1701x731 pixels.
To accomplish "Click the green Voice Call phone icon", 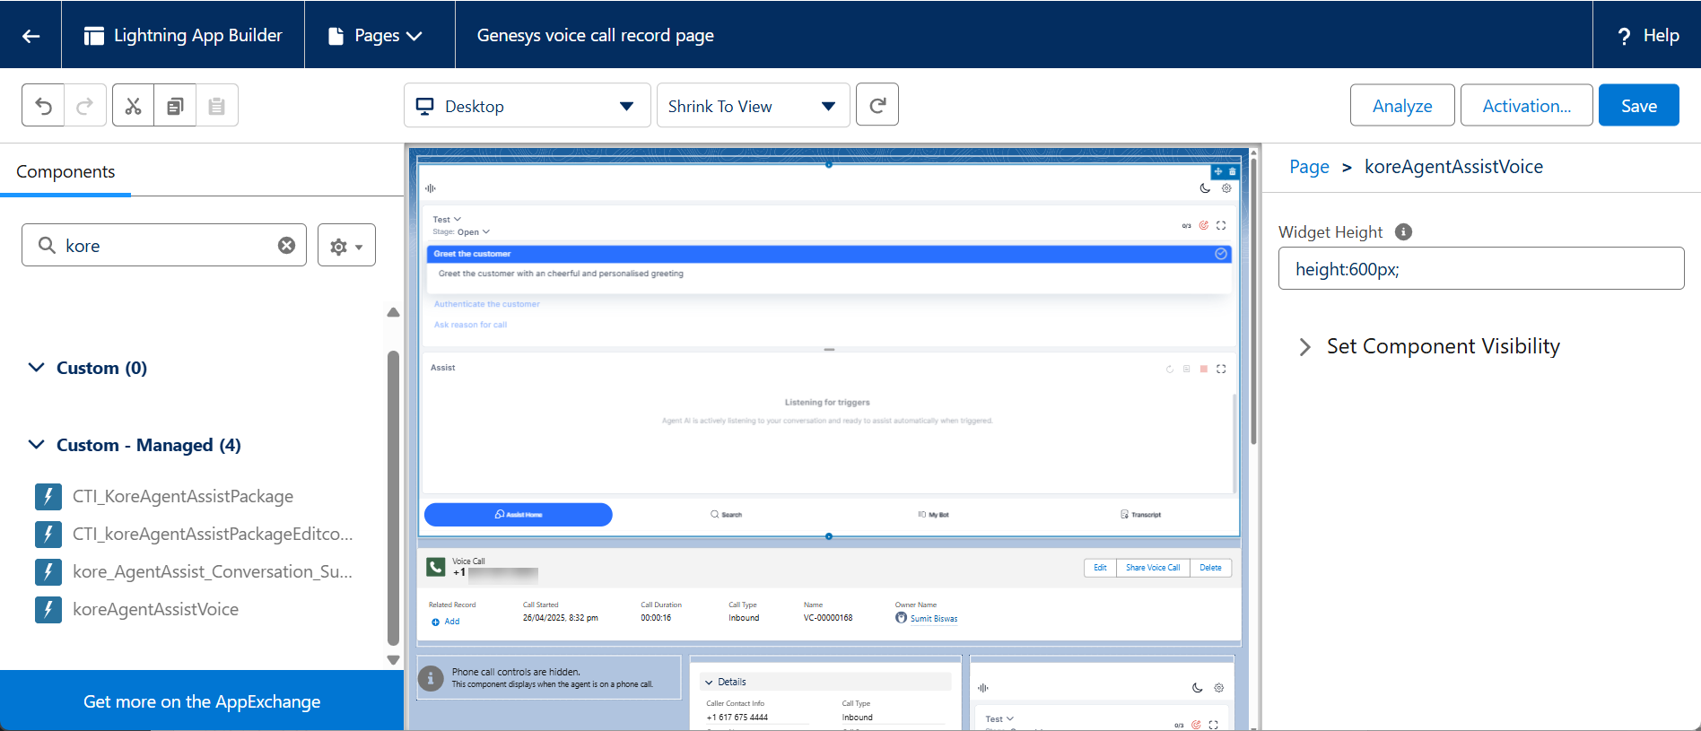I will tap(436, 567).
